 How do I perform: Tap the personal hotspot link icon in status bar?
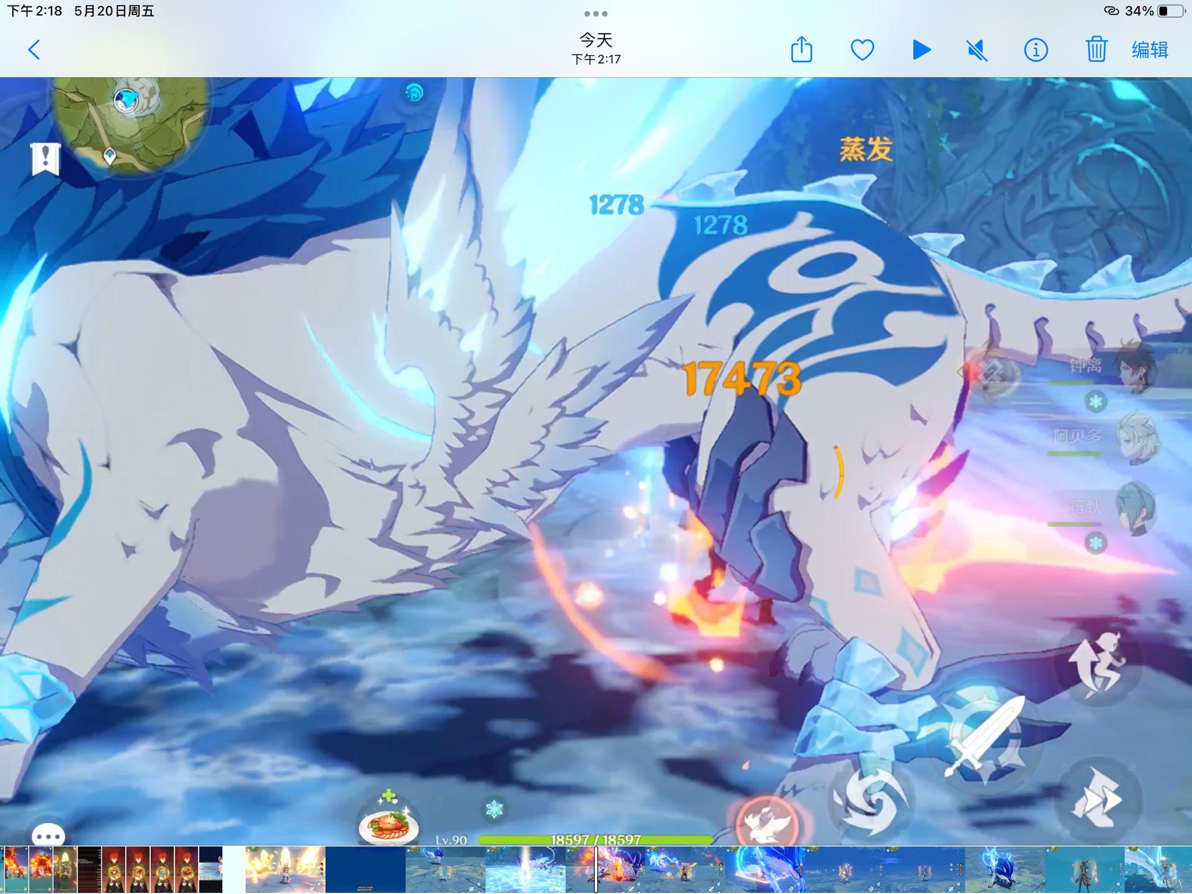coord(1111,11)
